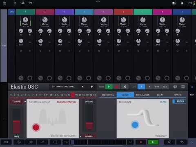This screenshot has width=196, height=147.
Task: Switch to the MODULATION tab
Action: 143,95
